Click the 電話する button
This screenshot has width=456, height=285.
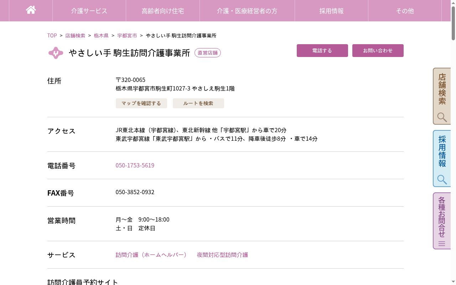click(x=322, y=51)
